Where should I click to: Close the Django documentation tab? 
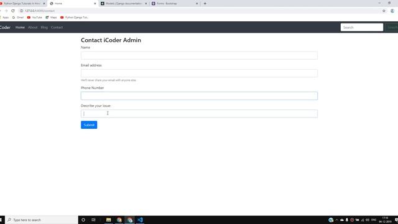pyautogui.click(x=146, y=4)
